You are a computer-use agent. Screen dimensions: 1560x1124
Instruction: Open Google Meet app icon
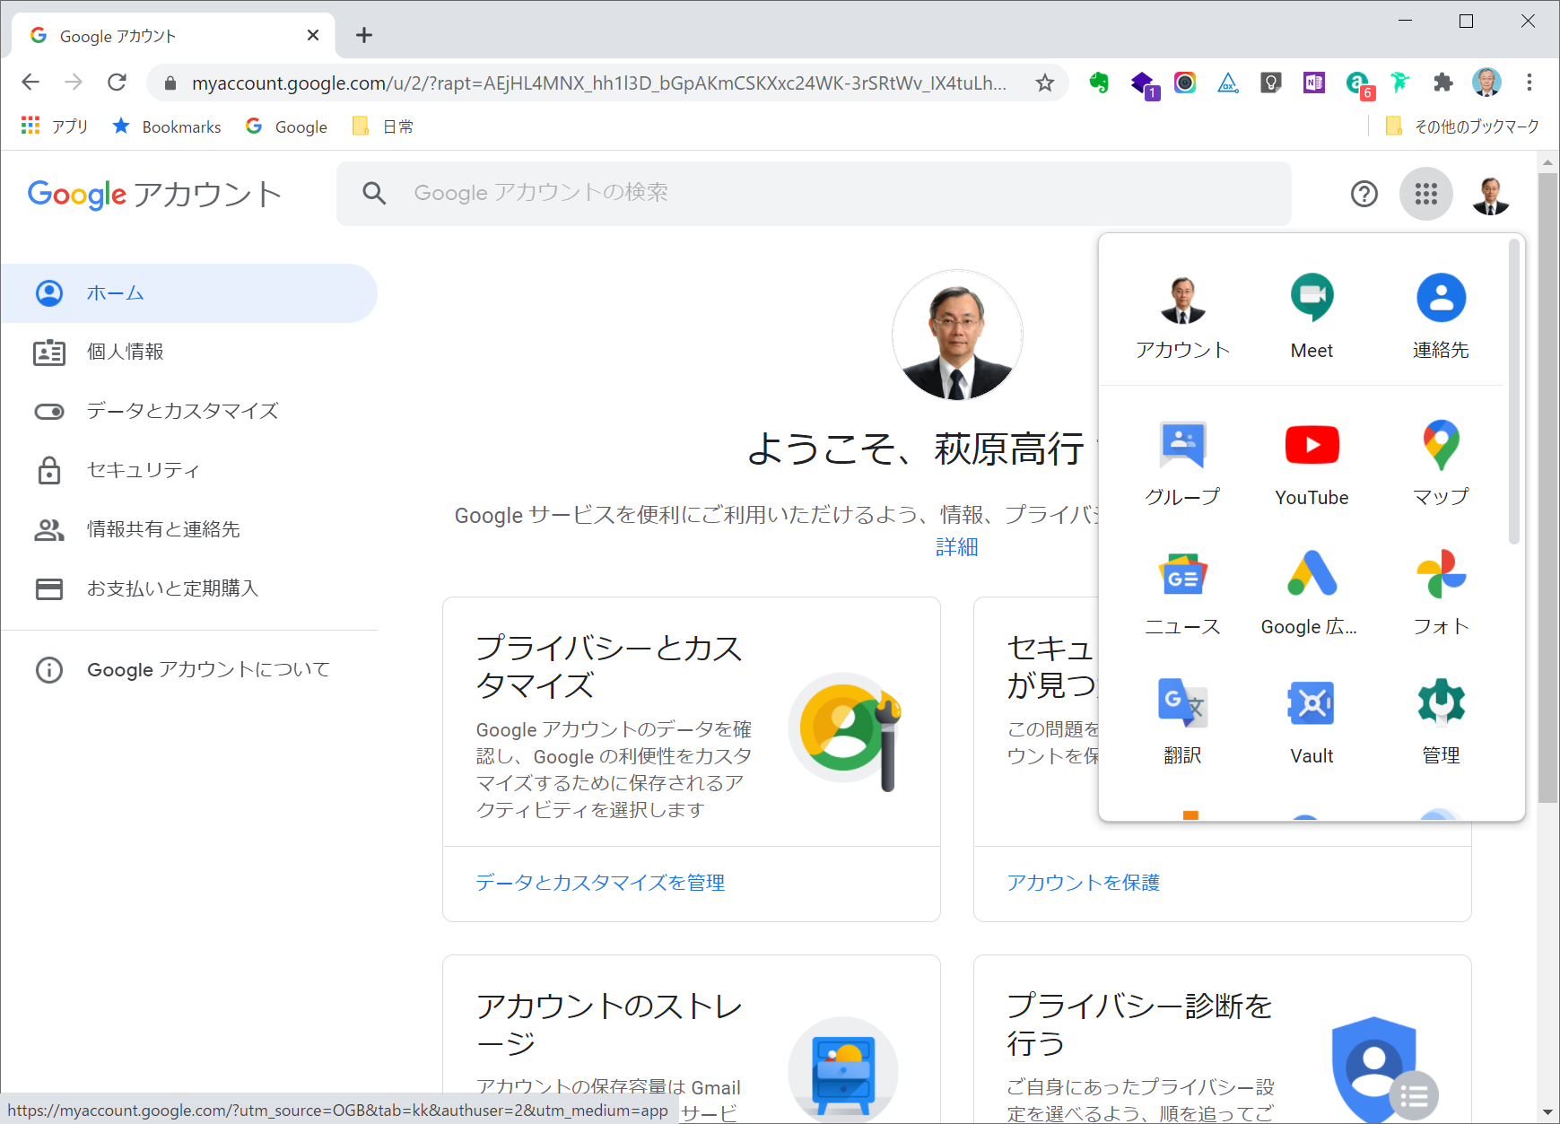[x=1312, y=314]
